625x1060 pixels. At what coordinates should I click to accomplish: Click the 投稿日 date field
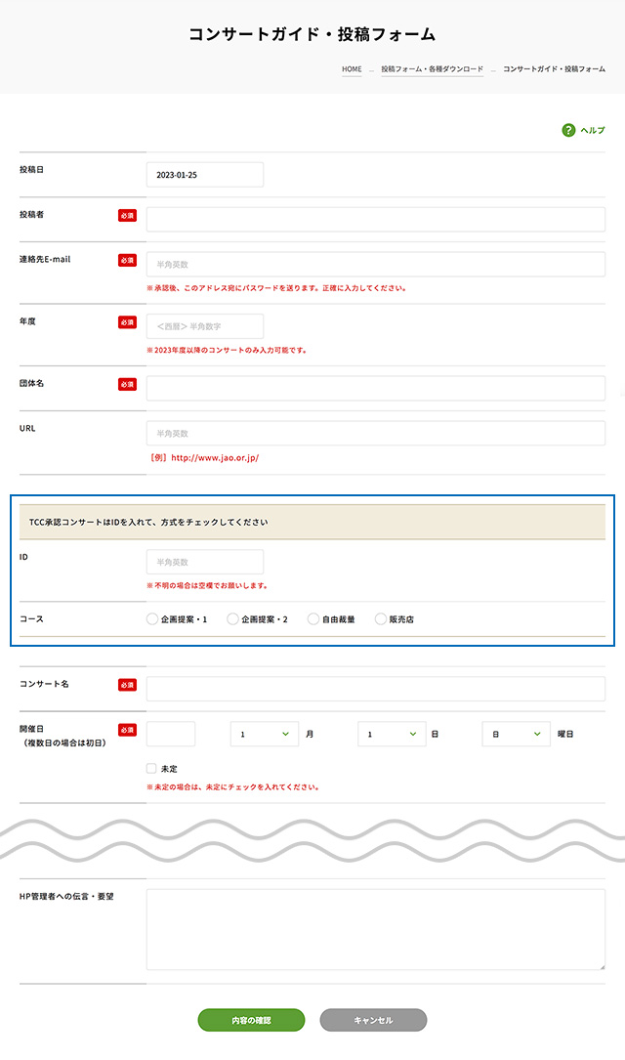coord(205,175)
